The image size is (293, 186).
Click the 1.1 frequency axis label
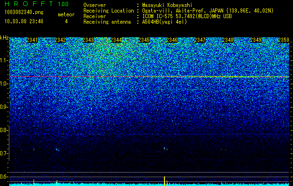[4, 60]
